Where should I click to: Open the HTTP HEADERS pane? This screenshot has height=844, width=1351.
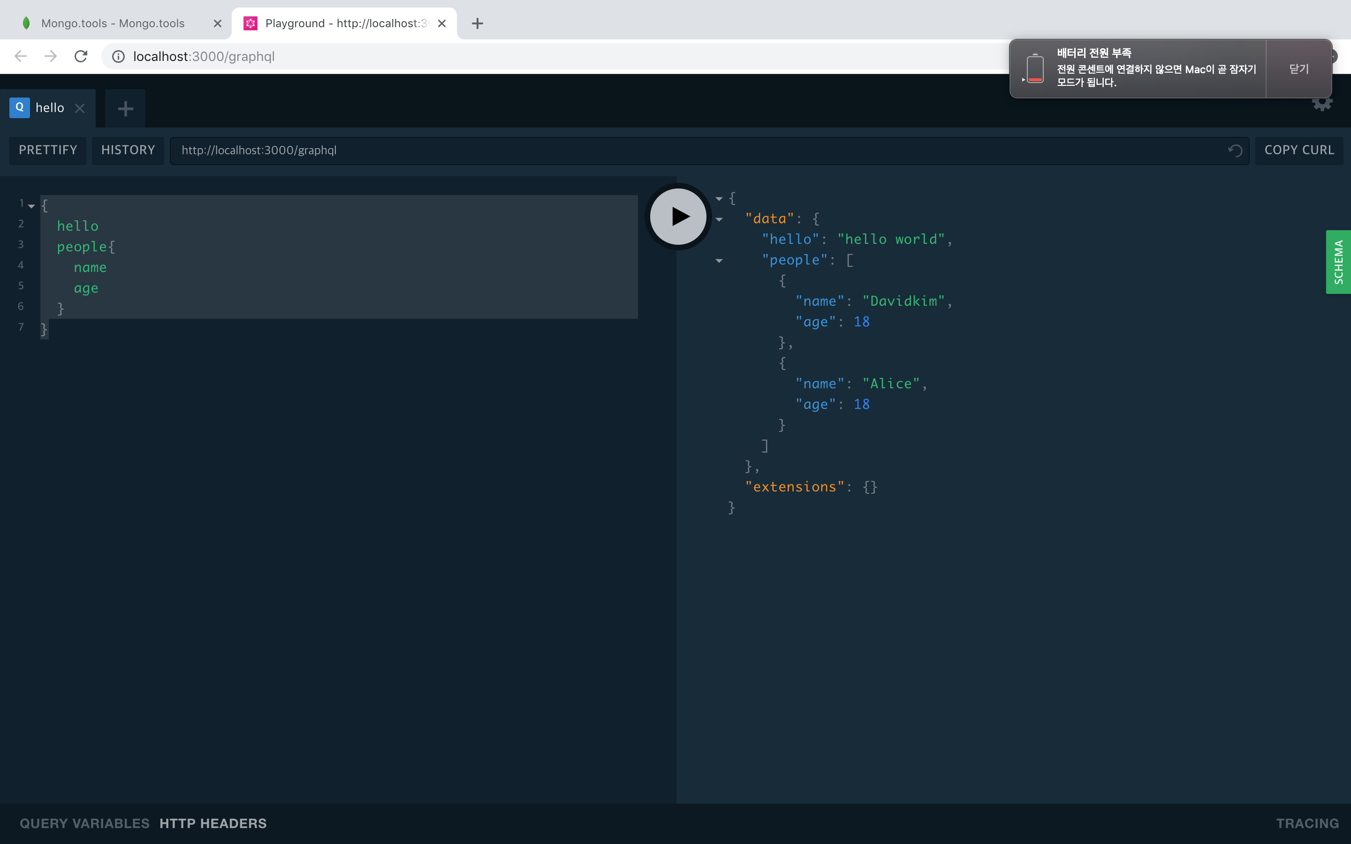213,823
